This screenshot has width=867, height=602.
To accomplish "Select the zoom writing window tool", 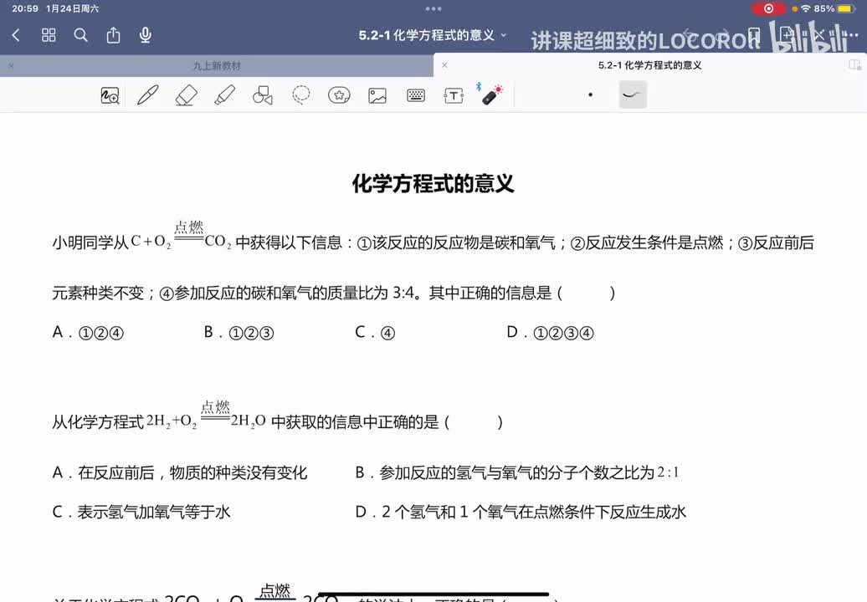I will [x=110, y=95].
